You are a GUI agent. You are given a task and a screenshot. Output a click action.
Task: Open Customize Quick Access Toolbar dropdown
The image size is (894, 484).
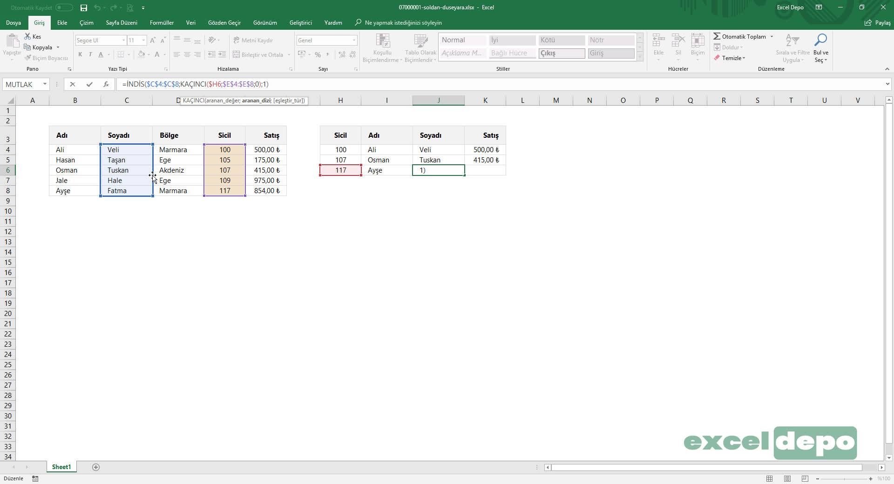pyautogui.click(x=143, y=8)
